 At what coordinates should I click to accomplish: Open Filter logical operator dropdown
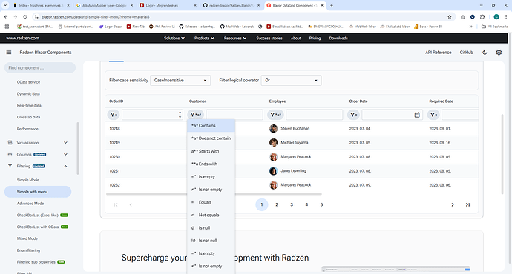pos(292,80)
